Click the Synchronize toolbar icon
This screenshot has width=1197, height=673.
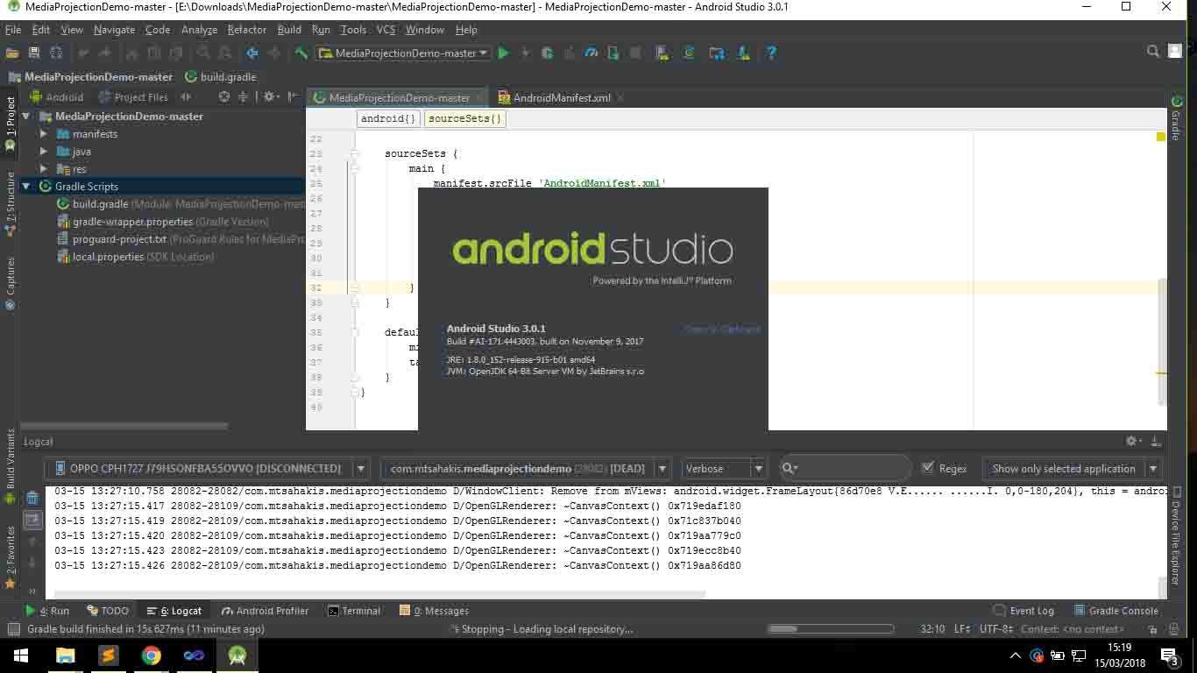(56, 53)
